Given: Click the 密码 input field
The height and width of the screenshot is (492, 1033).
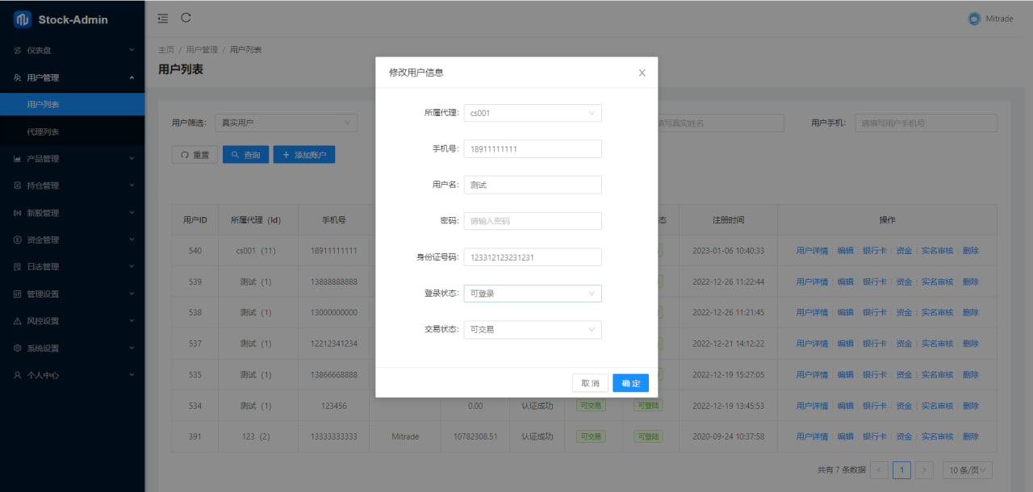Looking at the screenshot, I should [532, 221].
